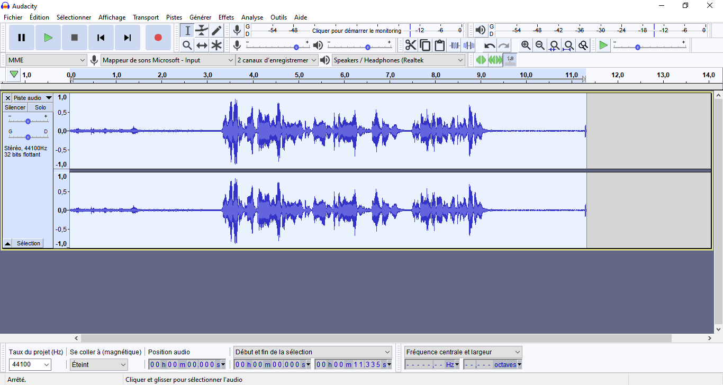Select the Selection (I-beam) tool
723x385 pixels.
187,31
